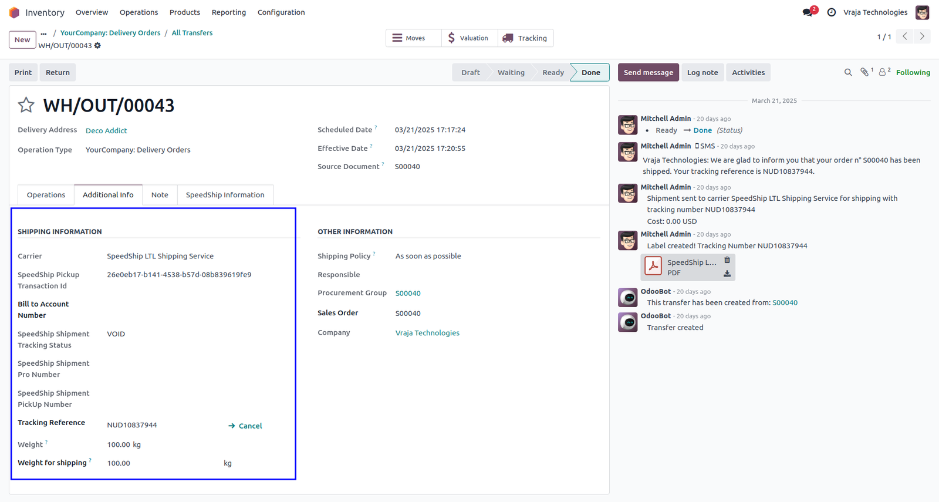Open SpeedShip PDF attachment thumbnail

(653, 266)
